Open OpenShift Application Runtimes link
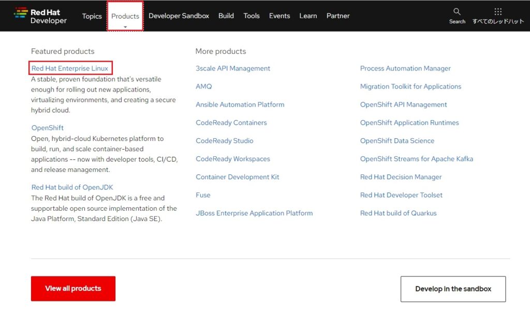The image size is (530, 321). tap(409, 123)
